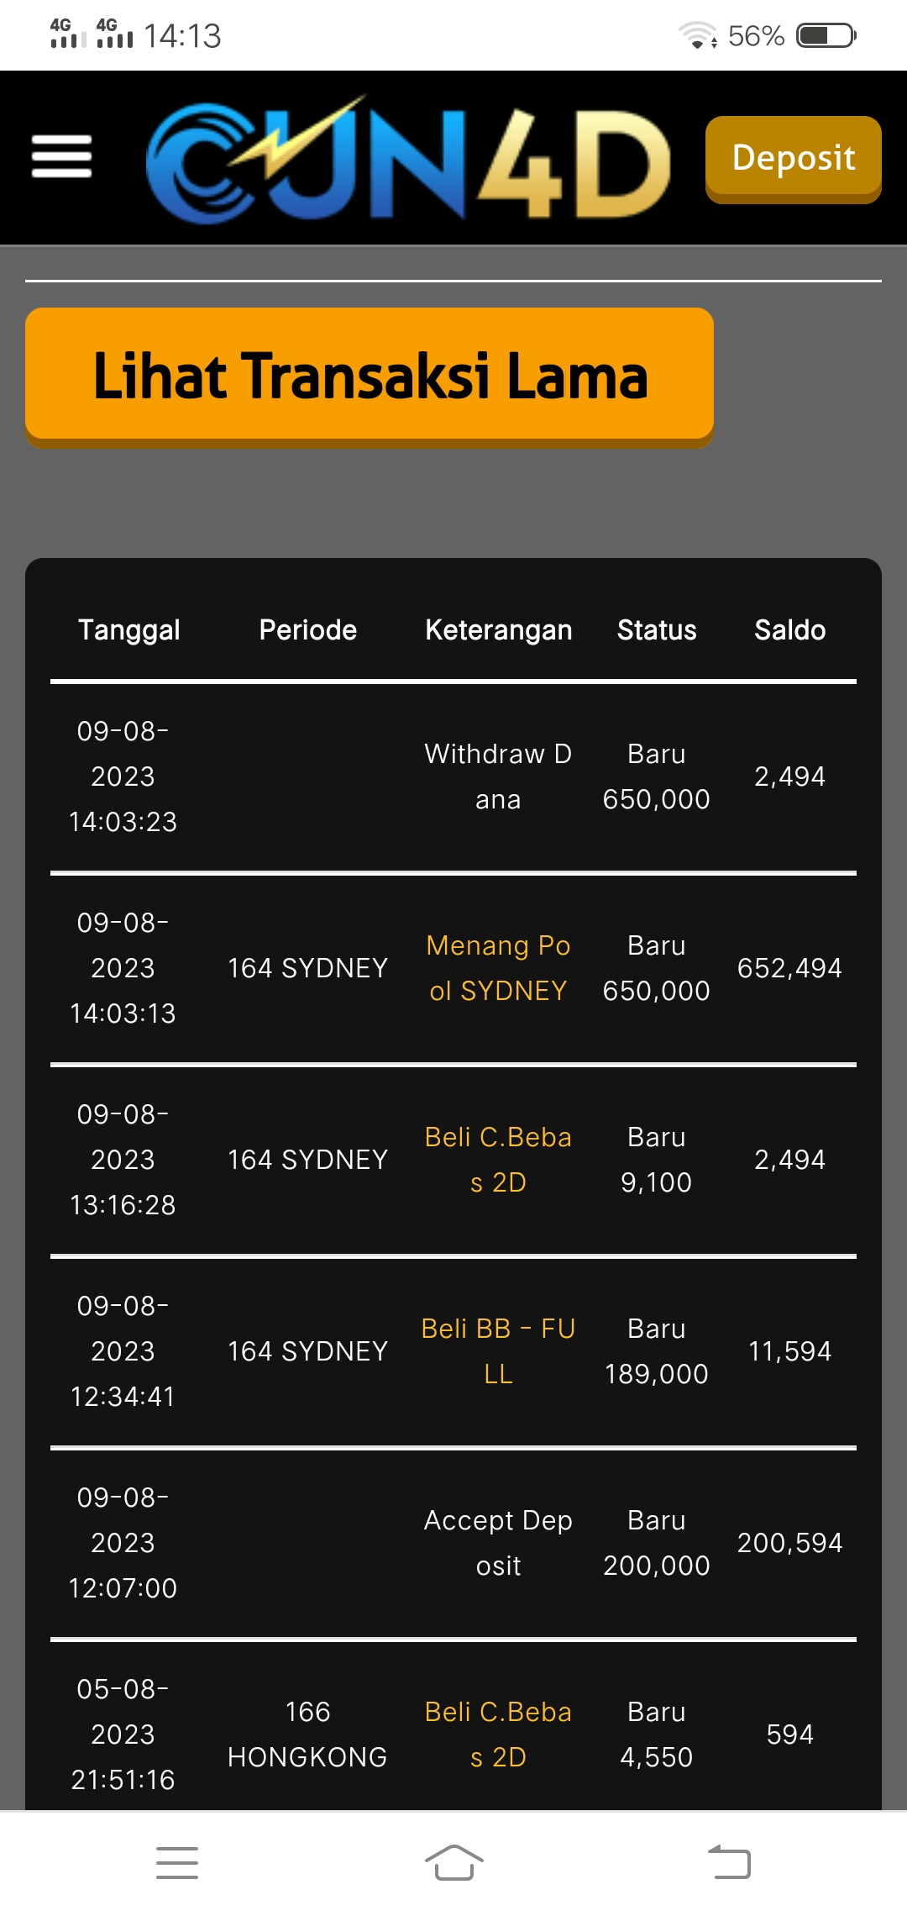The height and width of the screenshot is (1916, 907).
Task: Click Lihat Transaksi Lama button
Action: 370,375
